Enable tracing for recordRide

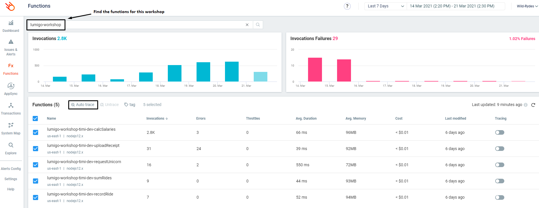point(500,197)
